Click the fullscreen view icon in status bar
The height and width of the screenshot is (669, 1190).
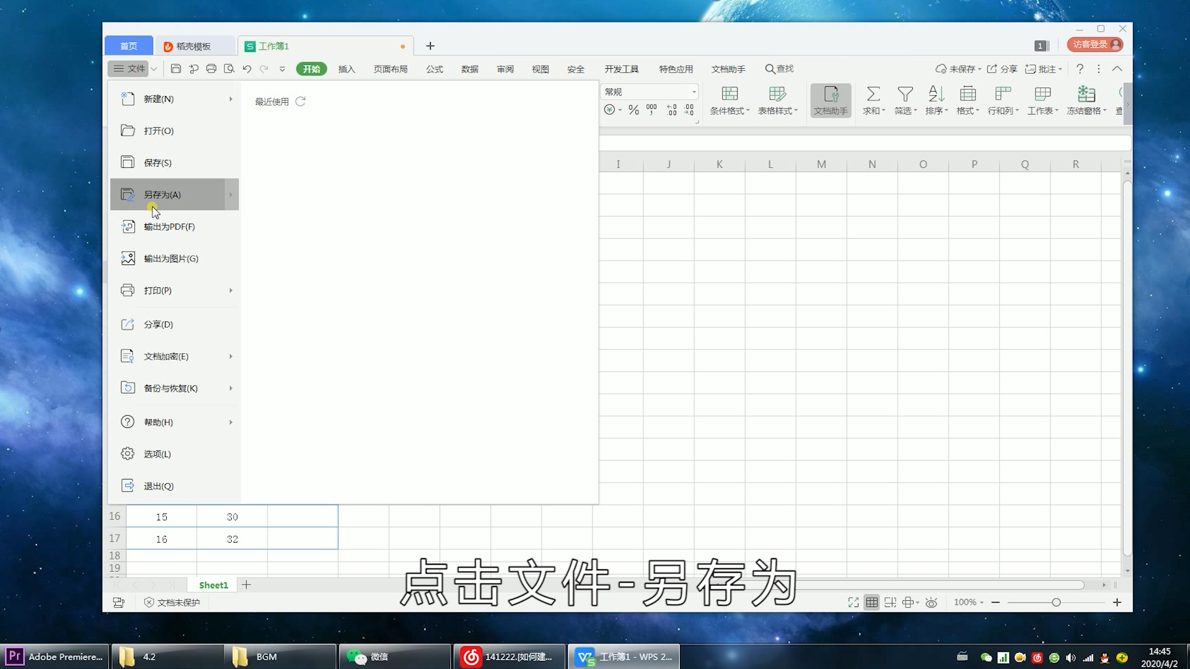click(853, 602)
